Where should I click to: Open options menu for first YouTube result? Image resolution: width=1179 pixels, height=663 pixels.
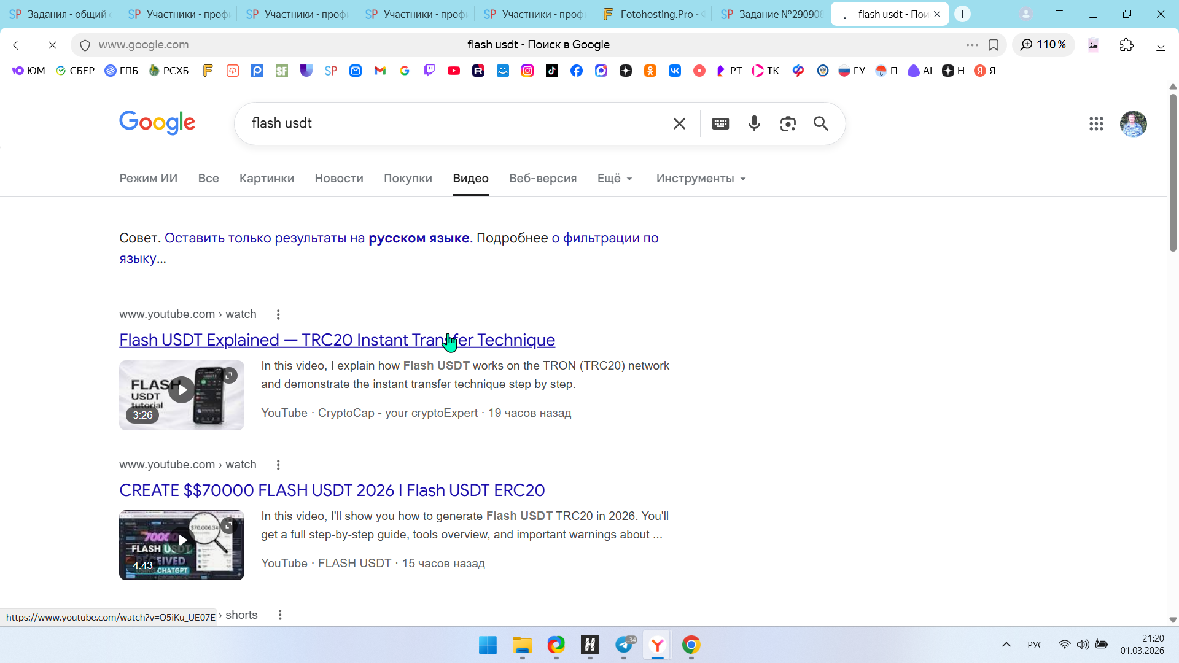click(278, 314)
